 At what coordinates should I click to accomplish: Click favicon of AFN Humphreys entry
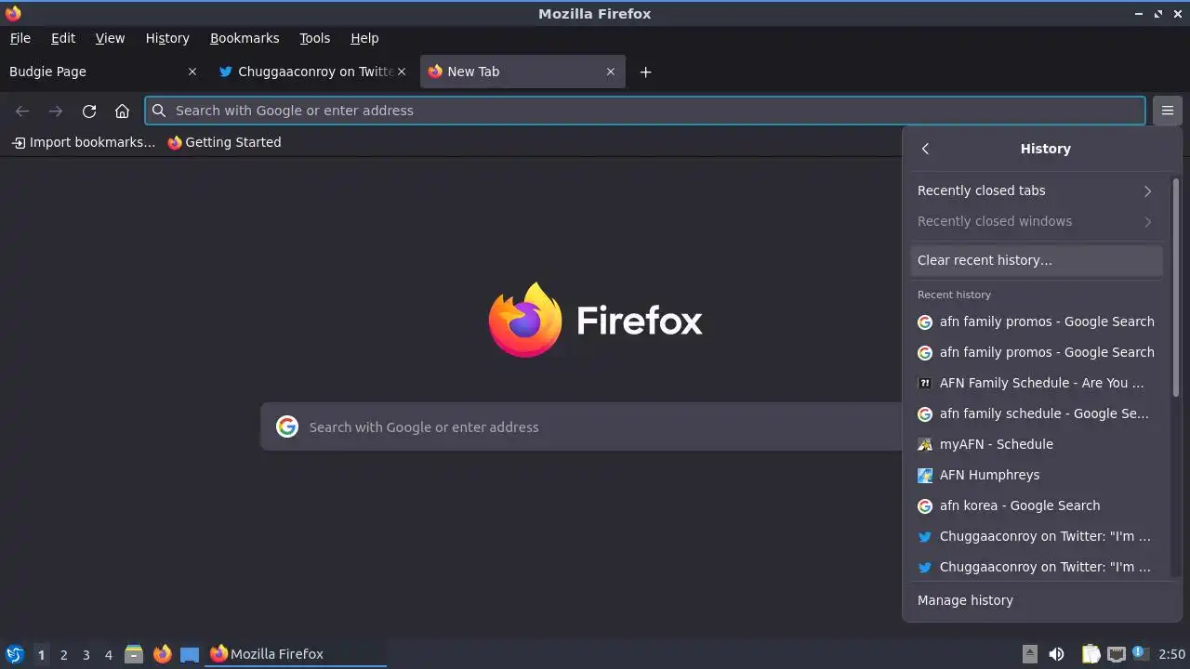coord(925,475)
